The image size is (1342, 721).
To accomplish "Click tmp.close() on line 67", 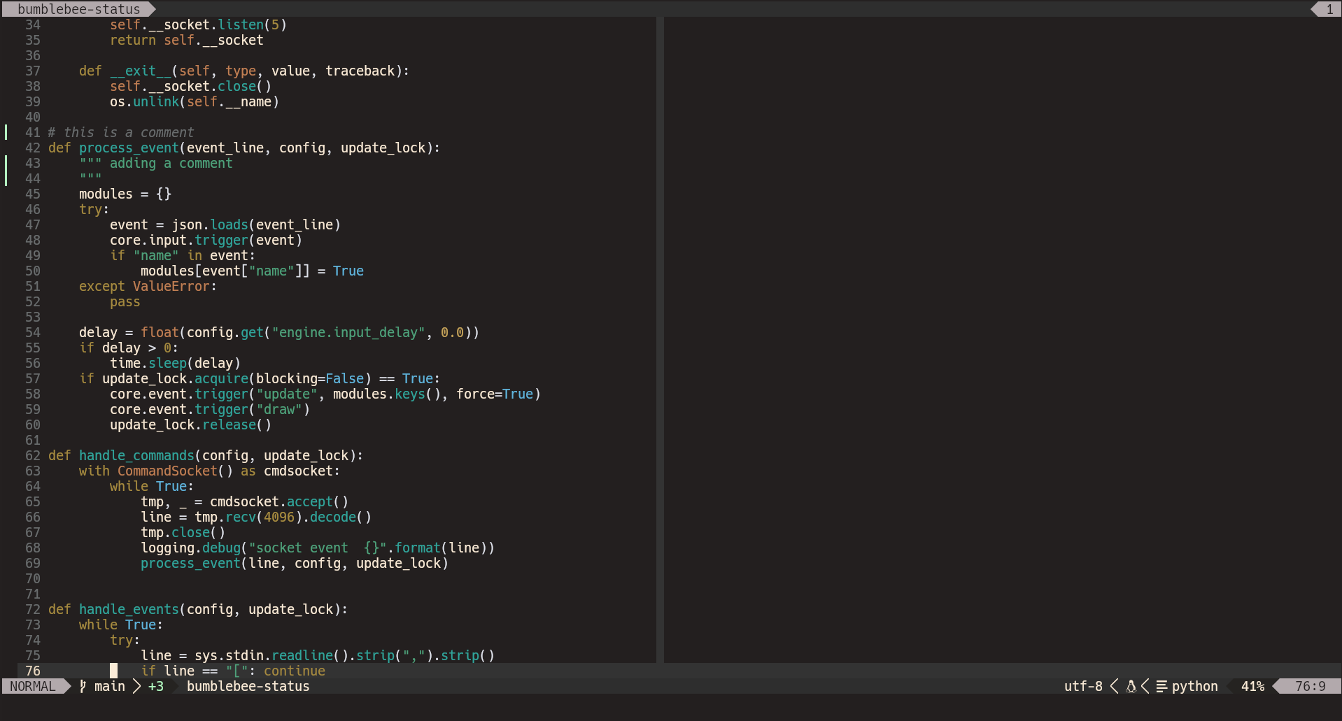I will coord(183,532).
